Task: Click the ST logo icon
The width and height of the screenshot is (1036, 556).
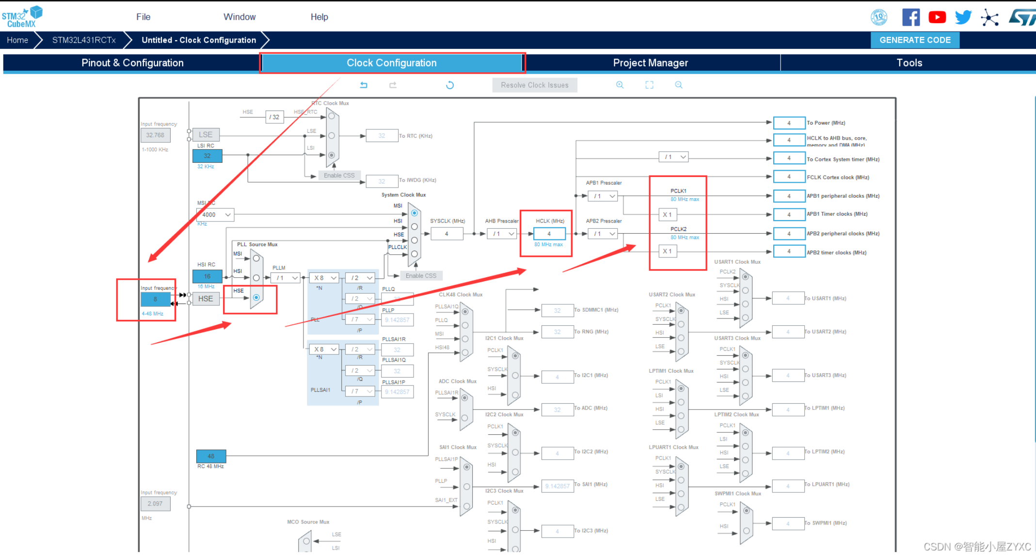Action: pos(1022,17)
